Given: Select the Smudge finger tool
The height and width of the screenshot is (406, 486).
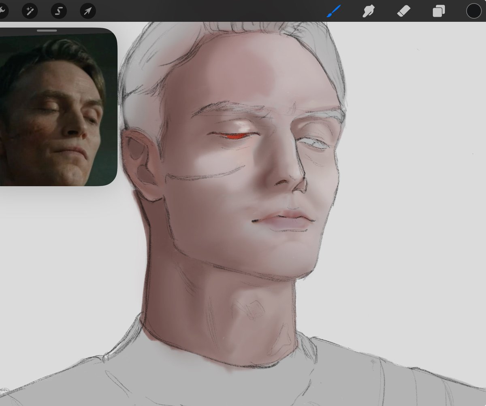Looking at the screenshot, I should click(x=369, y=11).
